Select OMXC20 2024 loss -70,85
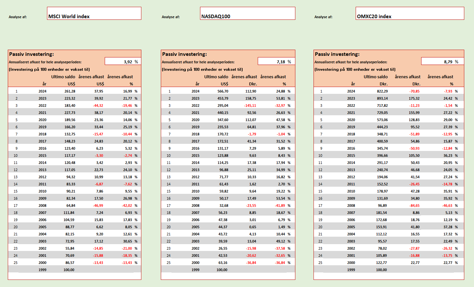 pyautogui.click(x=414, y=91)
